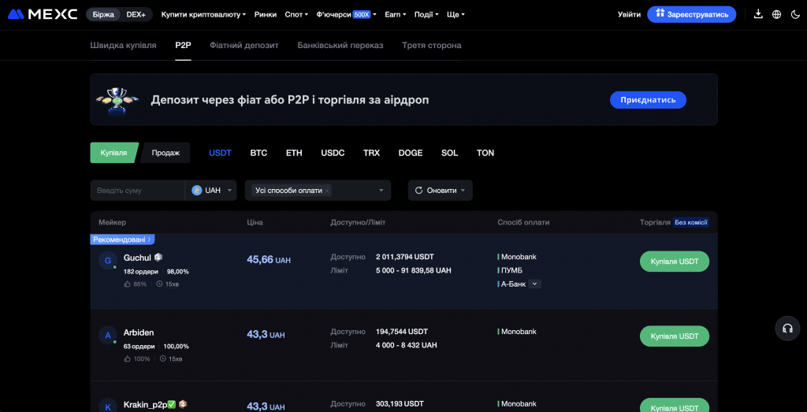Click the Введіть суму amount field
This screenshot has height=412, width=807.
click(136, 191)
